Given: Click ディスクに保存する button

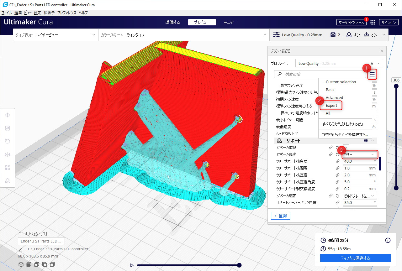Looking at the screenshot, I should point(355,258).
